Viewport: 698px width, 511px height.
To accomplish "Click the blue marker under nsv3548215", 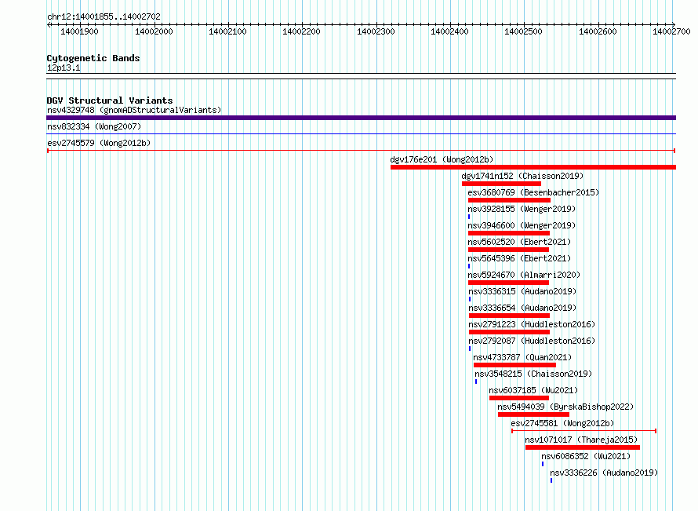I will click(476, 381).
